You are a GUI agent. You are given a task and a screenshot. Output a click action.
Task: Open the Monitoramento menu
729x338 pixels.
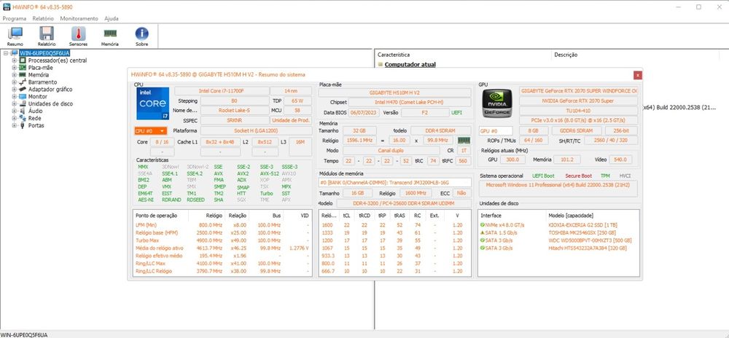click(79, 18)
